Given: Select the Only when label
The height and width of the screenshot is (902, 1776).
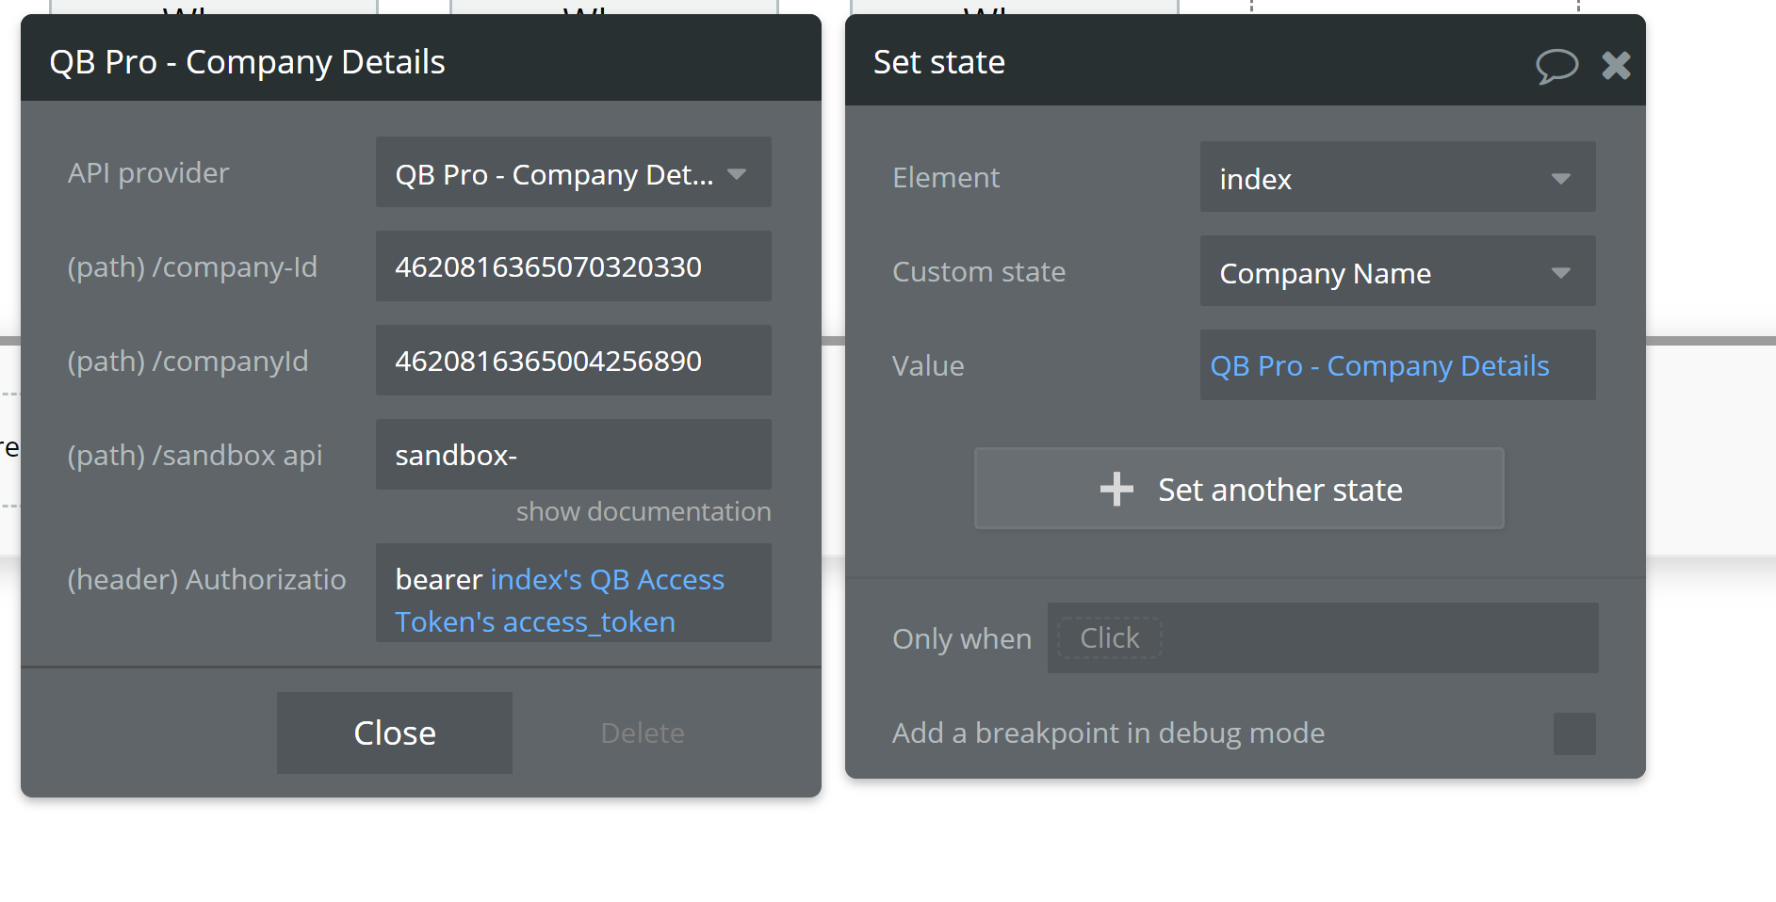Looking at the screenshot, I should click(962, 639).
